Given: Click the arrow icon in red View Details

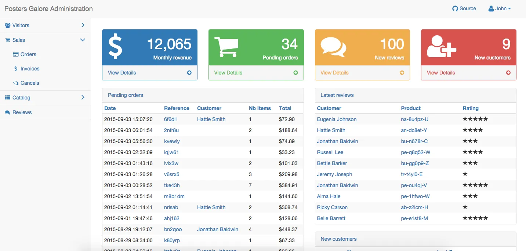Looking at the screenshot, I should click(508, 73).
